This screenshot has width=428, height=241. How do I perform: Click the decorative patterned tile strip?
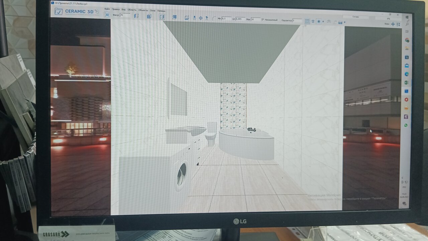click(234, 106)
